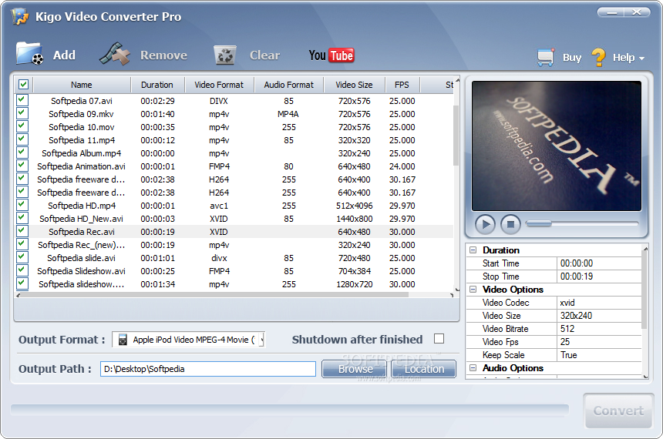The width and height of the screenshot is (663, 439).
Task: Uncheck Softpedia Album.mp4 checkbox
Action: pyautogui.click(x=22, y=152)
